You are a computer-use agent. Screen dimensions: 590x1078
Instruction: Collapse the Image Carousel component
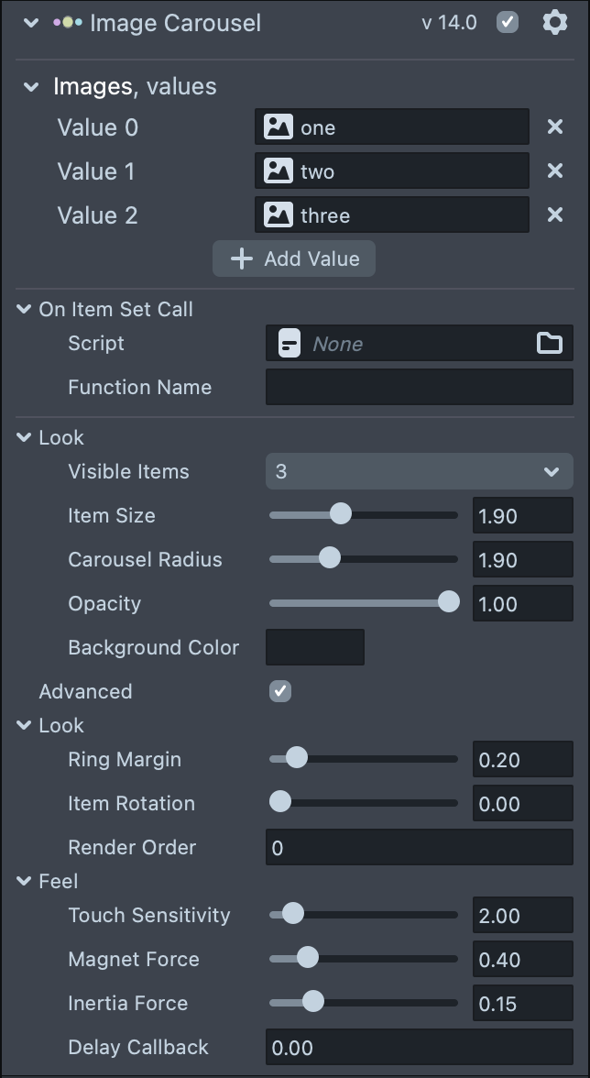32,23
